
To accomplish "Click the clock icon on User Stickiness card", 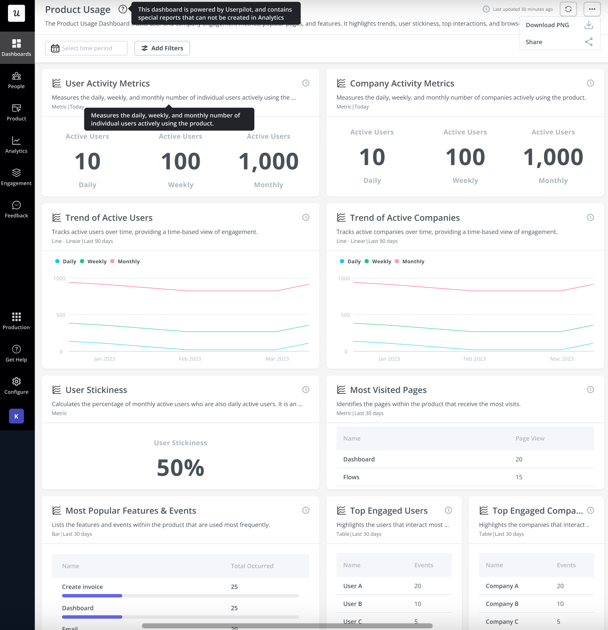I will [x=306, y=390].
